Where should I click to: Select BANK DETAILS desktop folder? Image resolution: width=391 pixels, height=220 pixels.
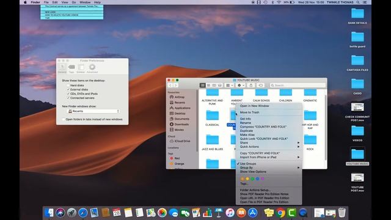[357, 16]
